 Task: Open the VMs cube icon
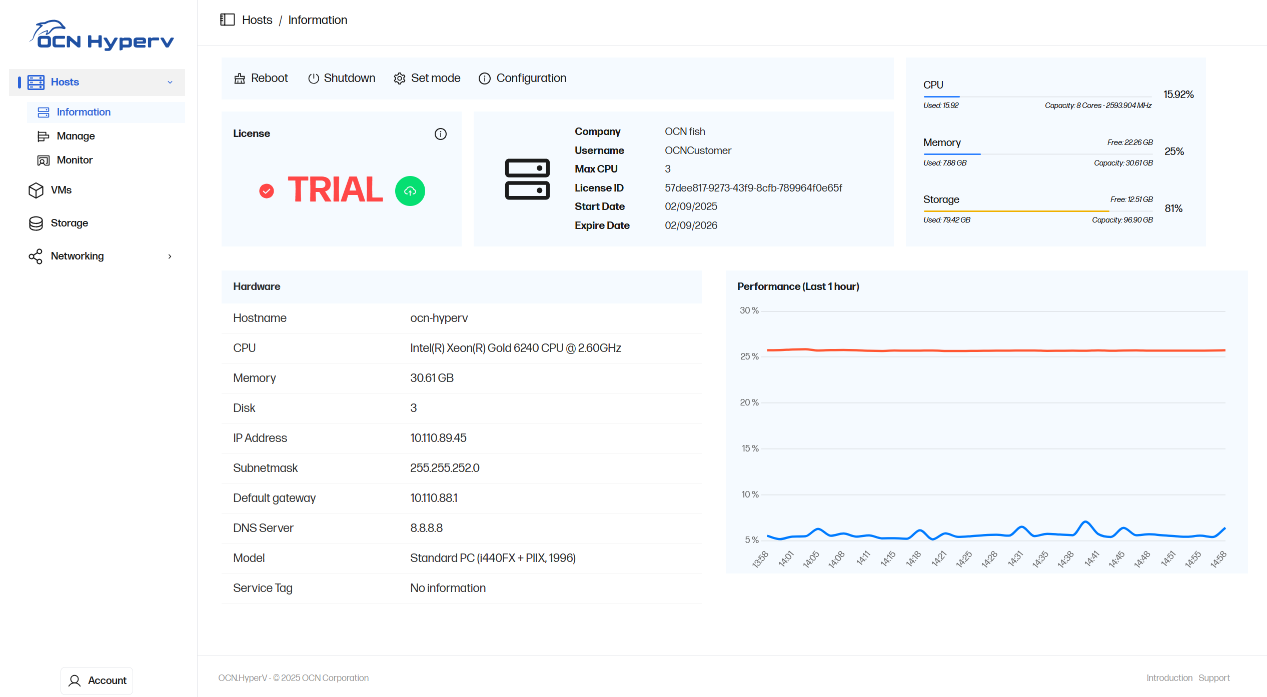36,190
